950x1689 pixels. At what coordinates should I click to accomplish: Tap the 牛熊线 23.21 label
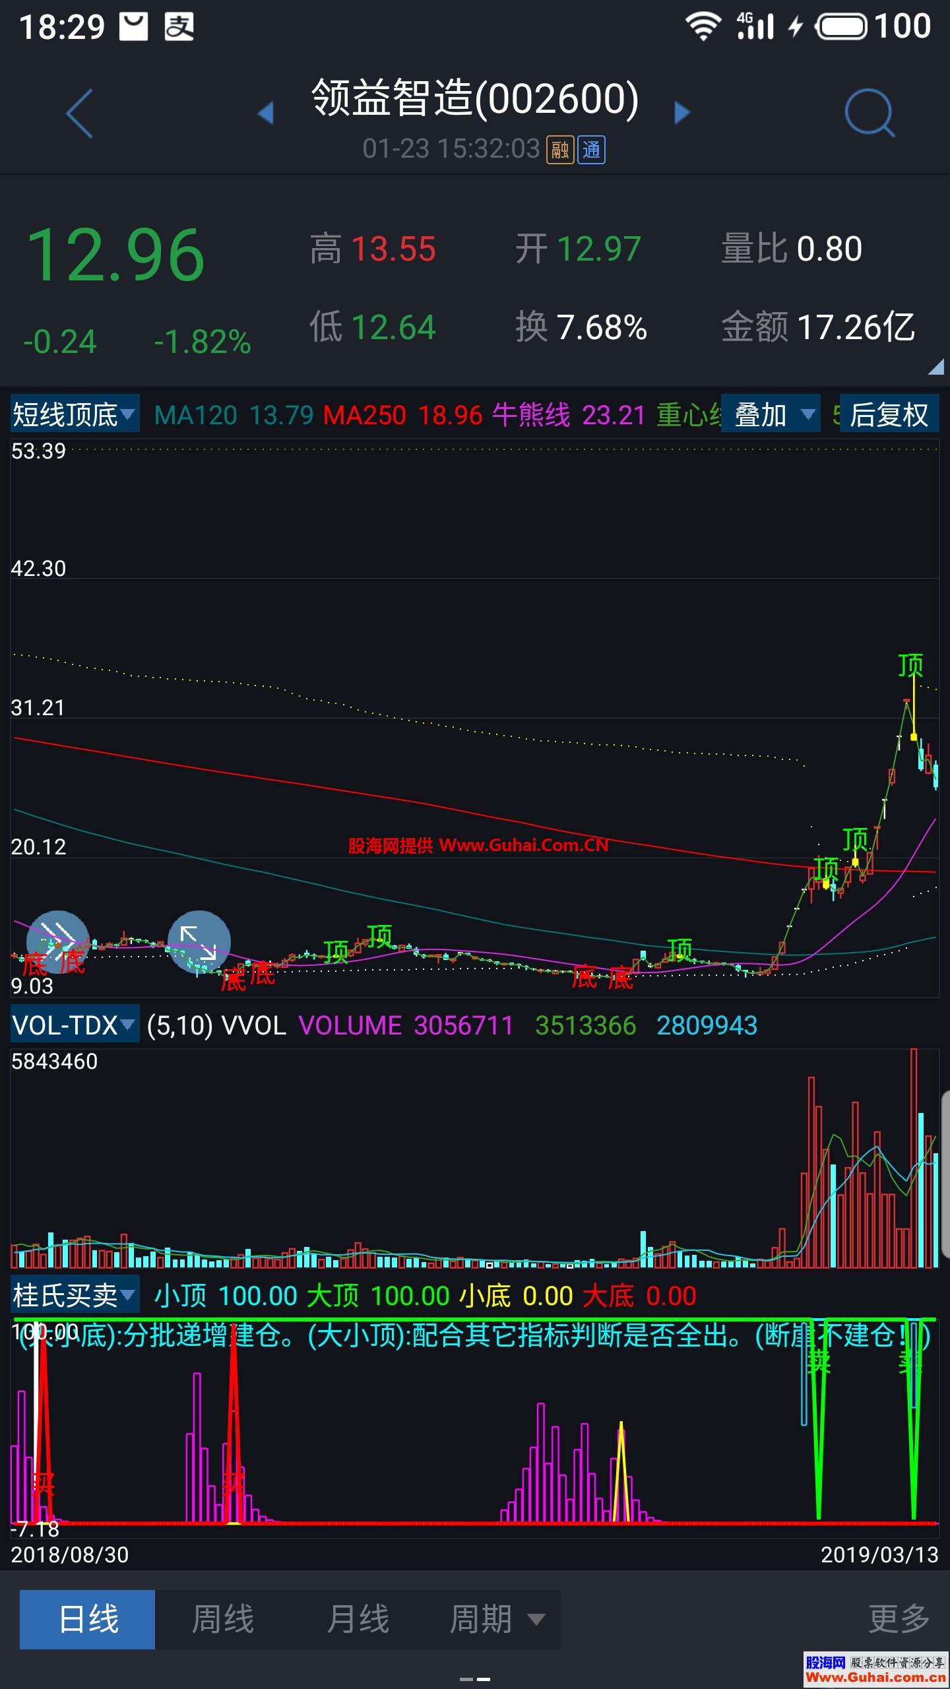coord(569,416)
